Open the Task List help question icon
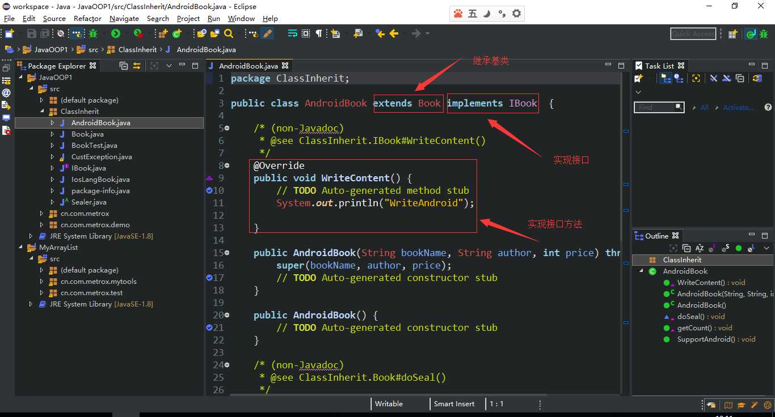This screenshot has width=775, height=417. click(x=768, y=107)
